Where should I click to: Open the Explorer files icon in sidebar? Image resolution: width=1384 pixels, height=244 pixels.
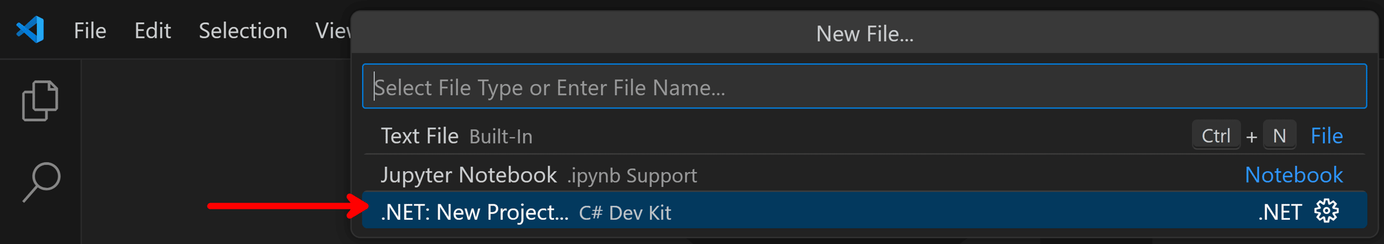click(40, 101)
